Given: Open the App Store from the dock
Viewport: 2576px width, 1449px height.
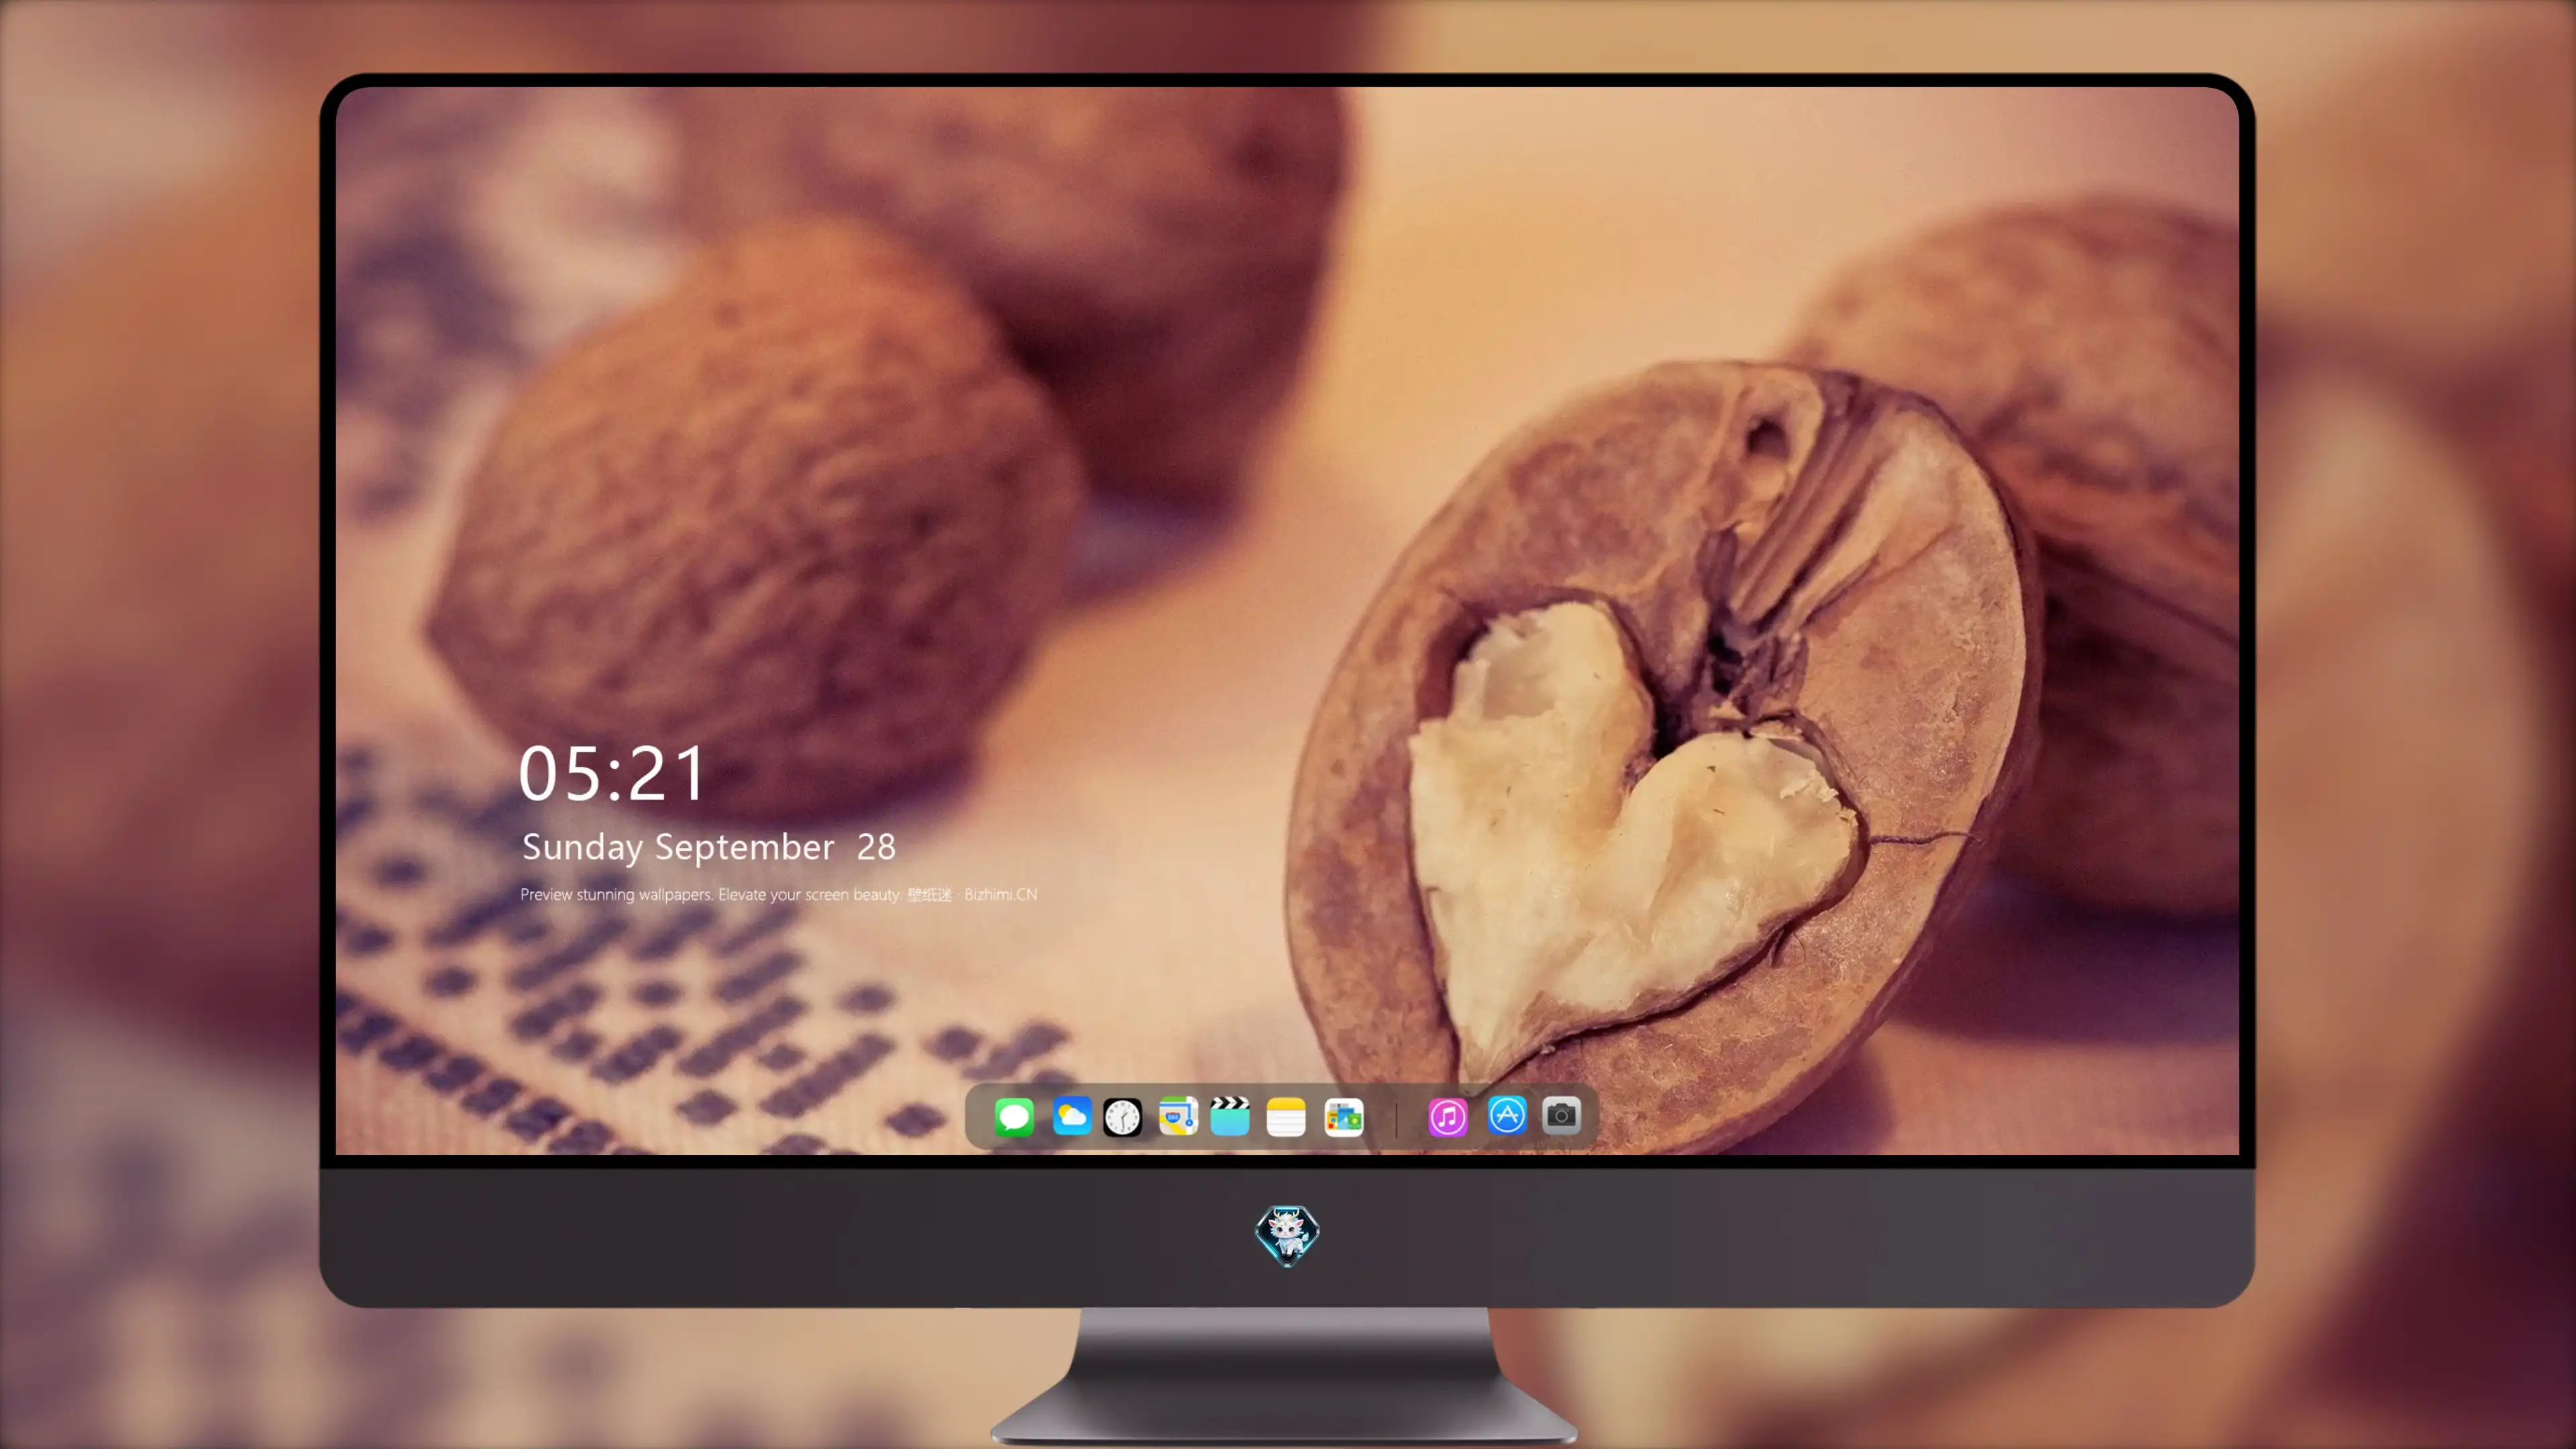Looking at the screenshot, I should [1507, 1115].
